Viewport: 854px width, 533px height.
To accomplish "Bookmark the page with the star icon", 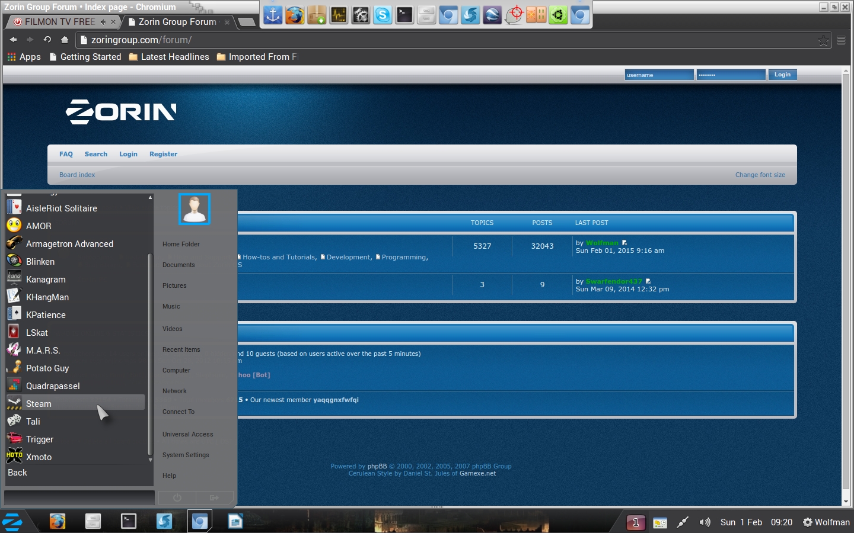I will (x=823, y=40).
